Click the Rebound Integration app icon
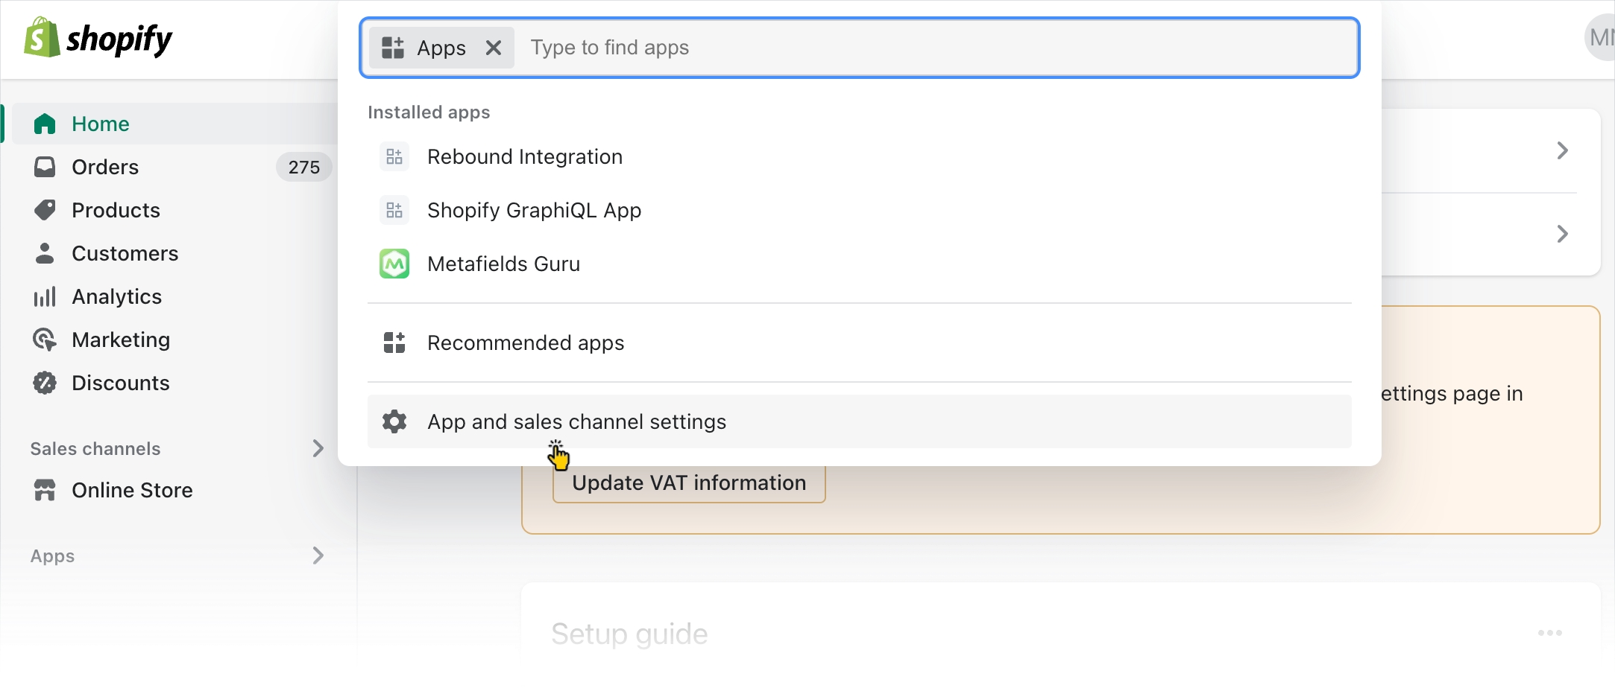This screenshot has height=688, width=1615. click(394, 156)
